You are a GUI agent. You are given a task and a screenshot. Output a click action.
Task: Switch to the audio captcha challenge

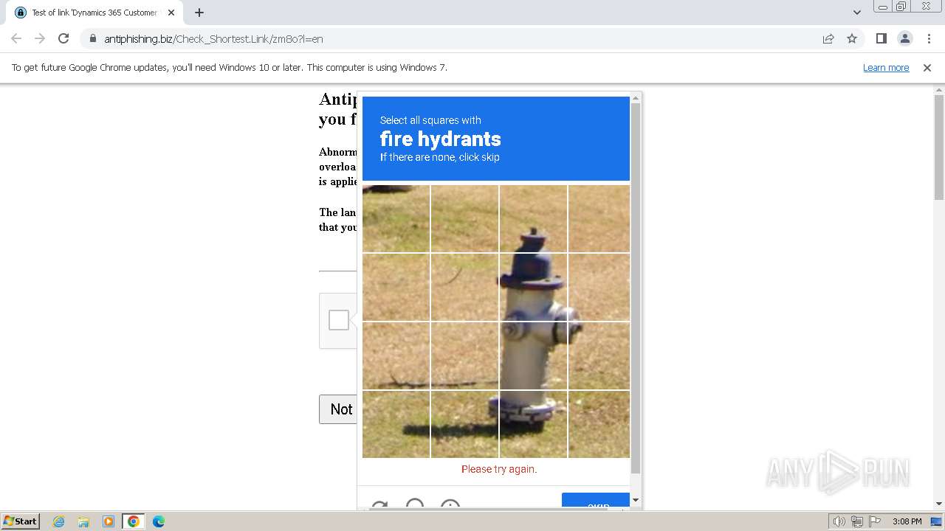pos(415,504)
